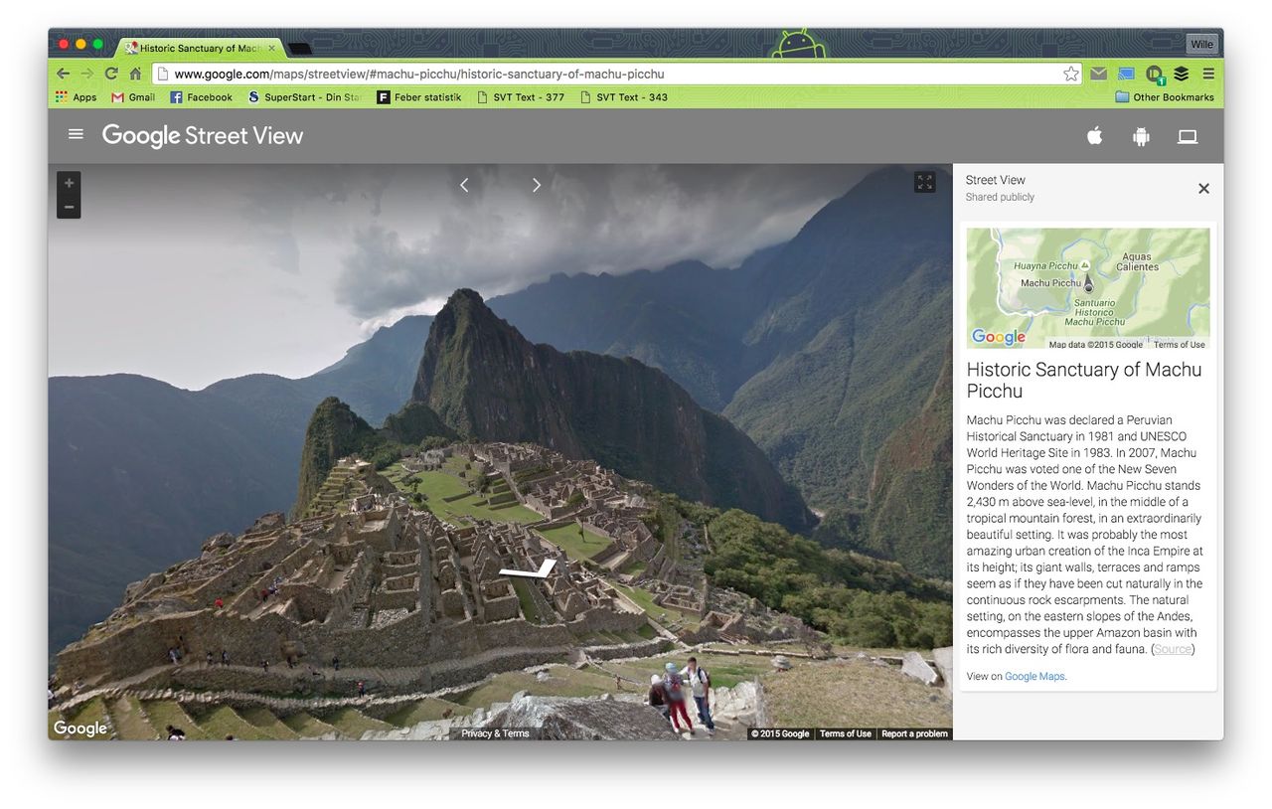Go to previous panorama with left chevron
This screenshot has height=809, width=1272.
(464, 185)
